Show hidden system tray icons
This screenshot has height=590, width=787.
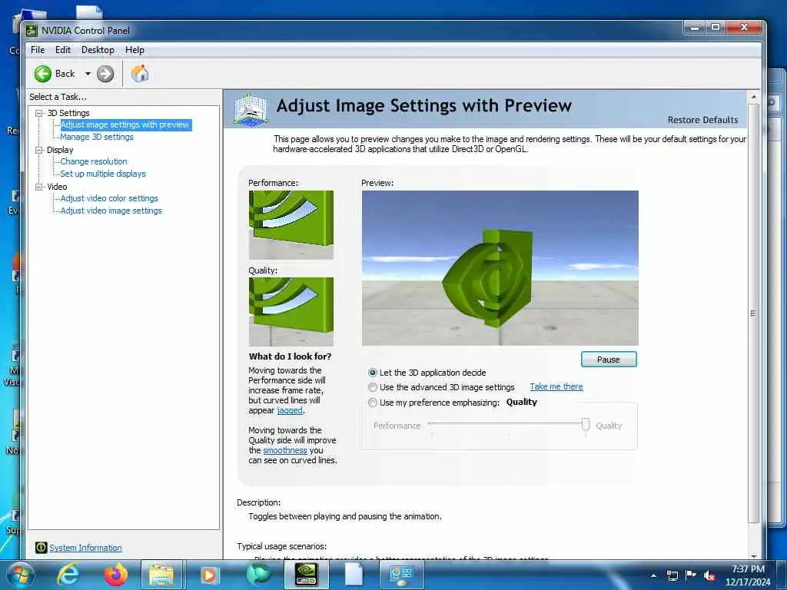click(653, 575)
